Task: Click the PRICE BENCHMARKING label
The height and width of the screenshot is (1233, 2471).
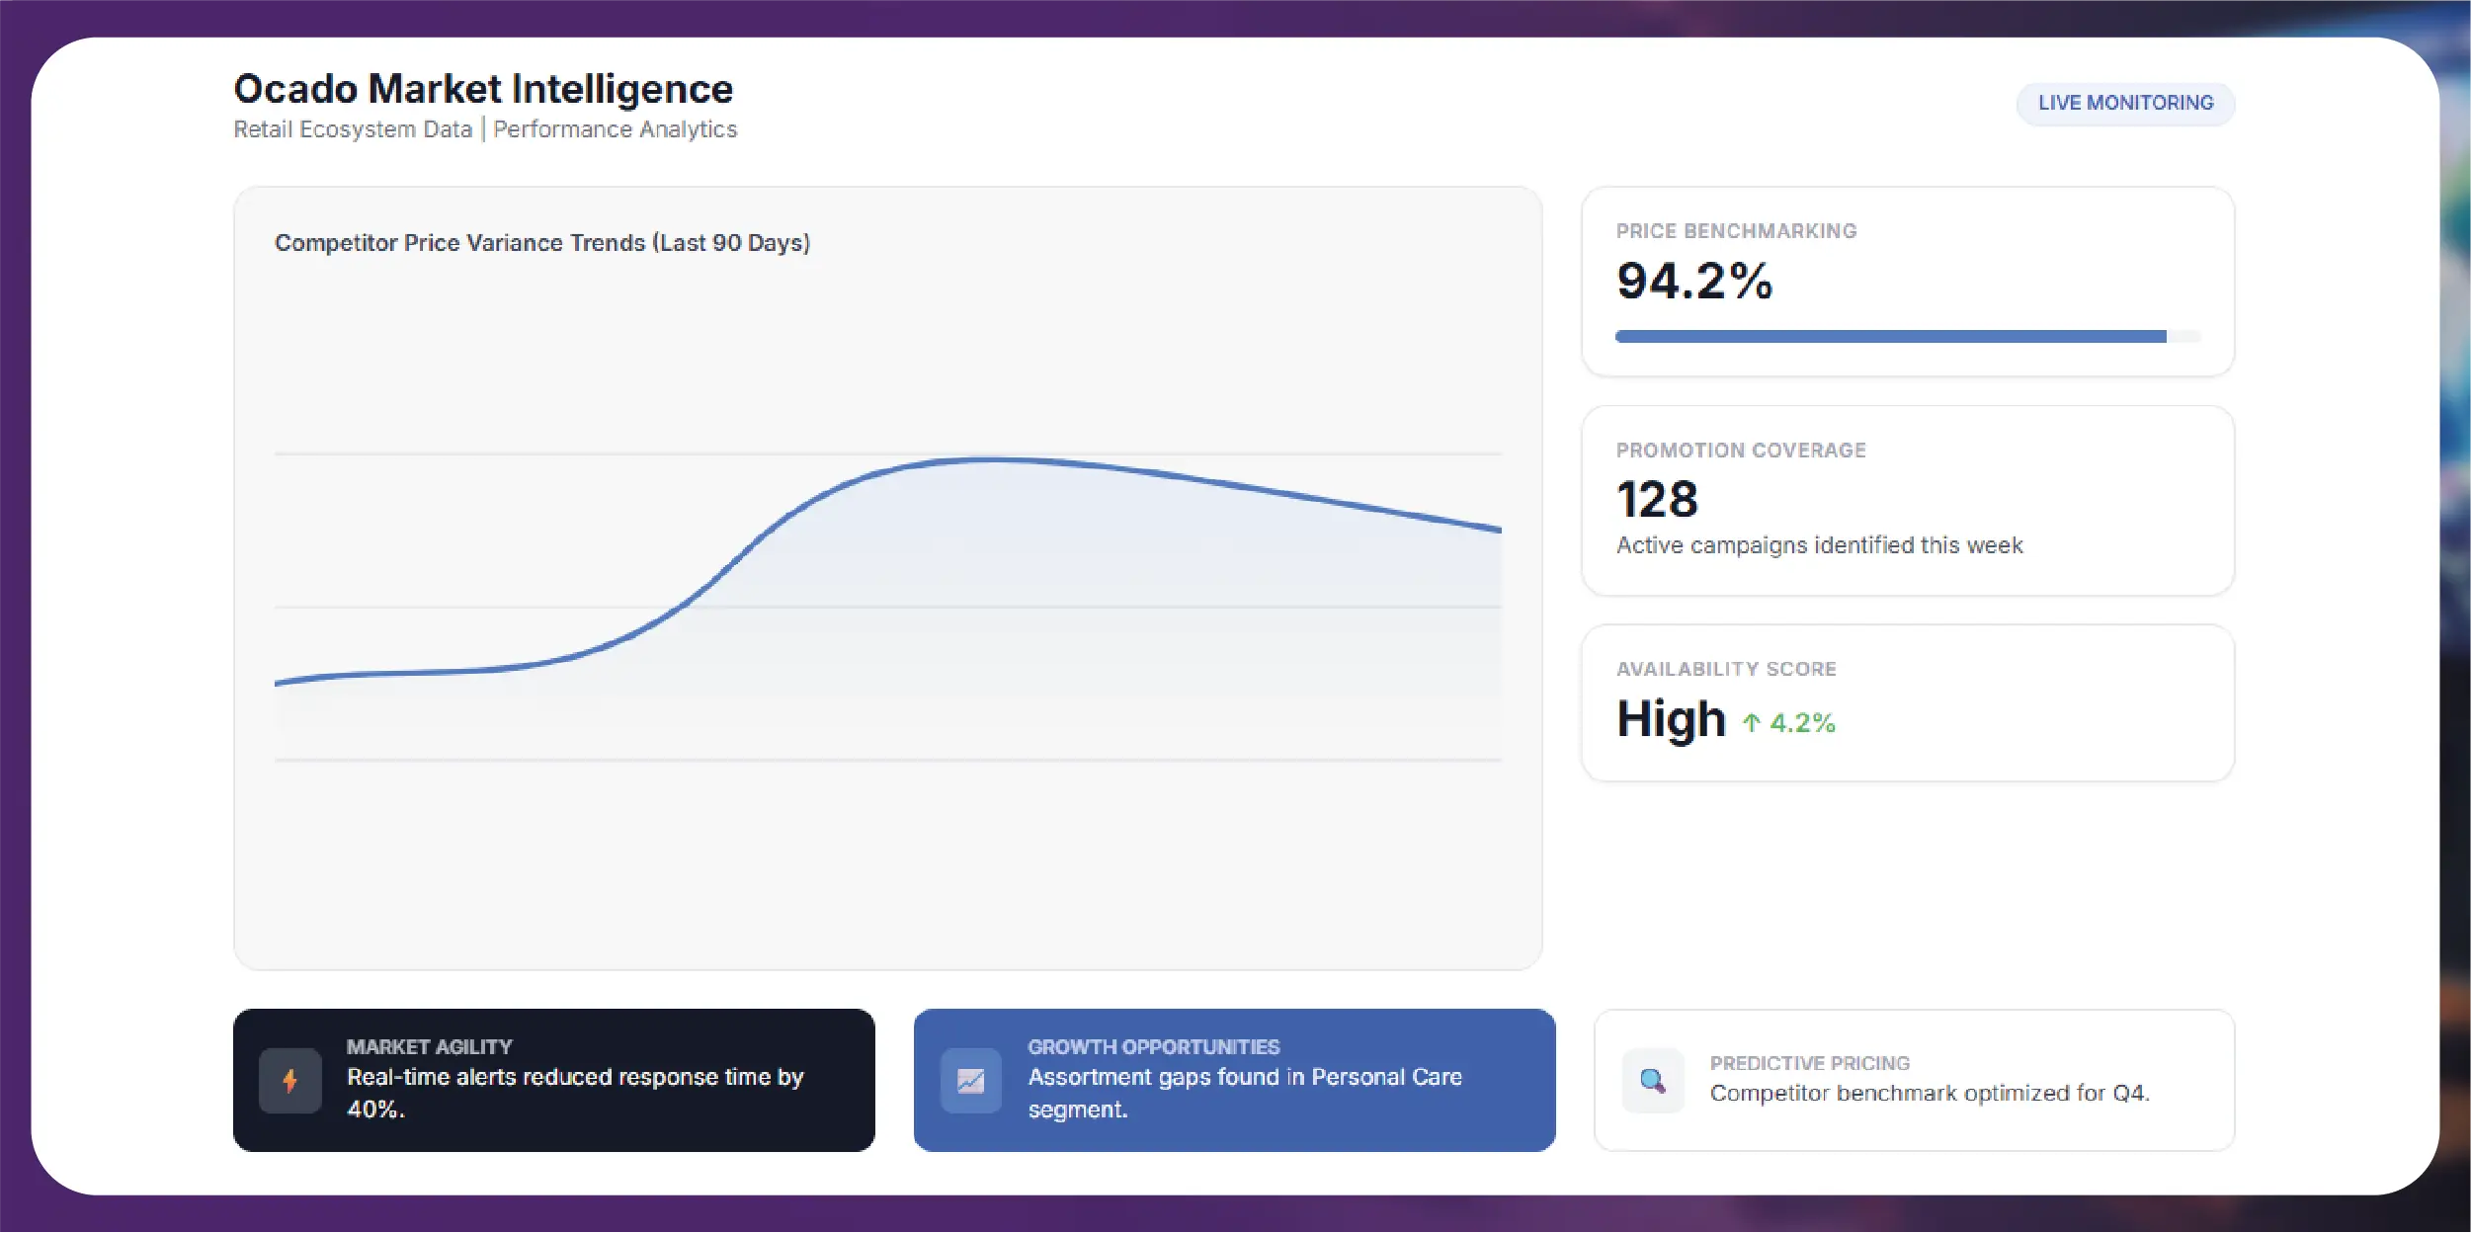Action: (1736, 231)
